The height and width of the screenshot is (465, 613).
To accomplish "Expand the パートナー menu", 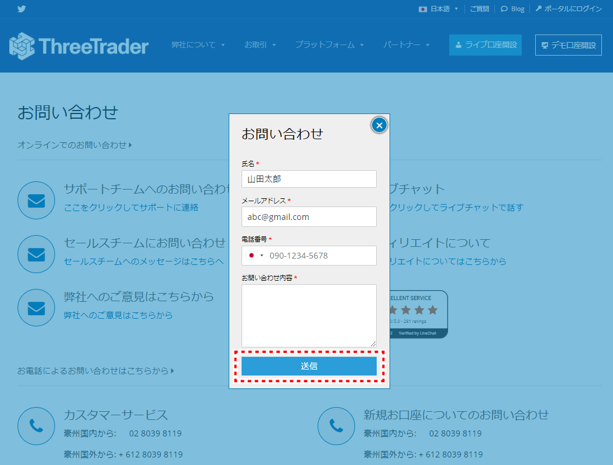I will tap(406, 45).
